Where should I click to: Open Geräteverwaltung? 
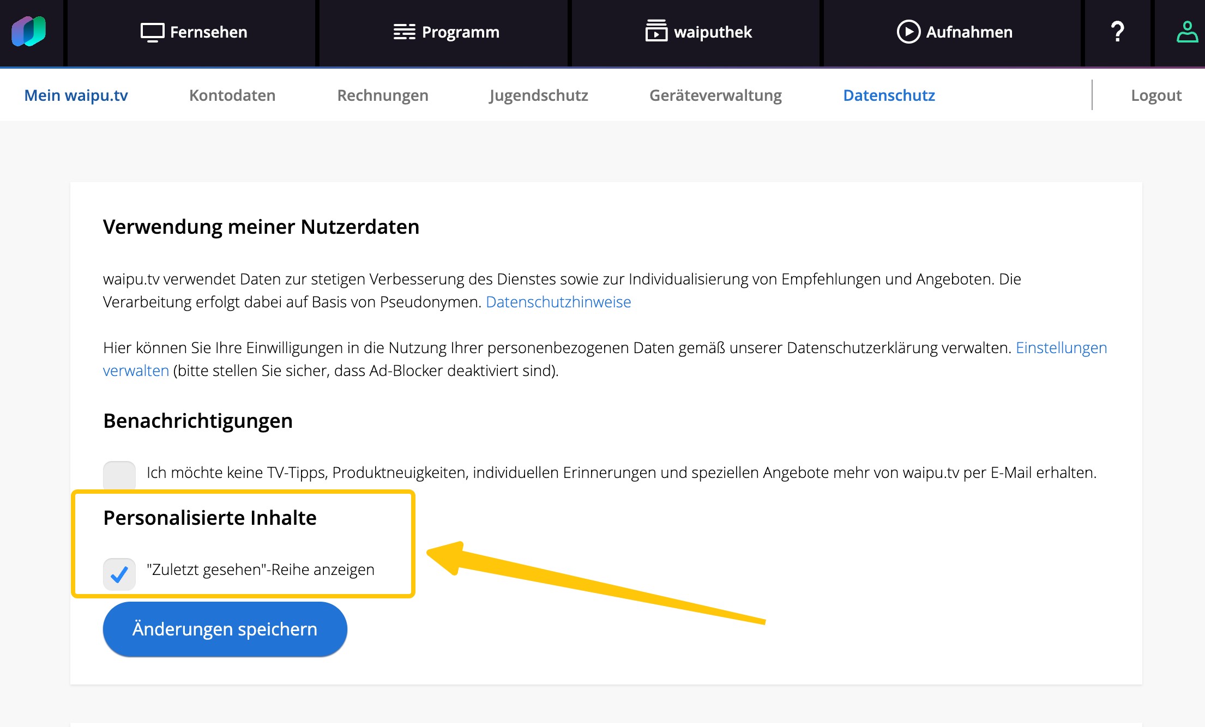coord(716,95)
